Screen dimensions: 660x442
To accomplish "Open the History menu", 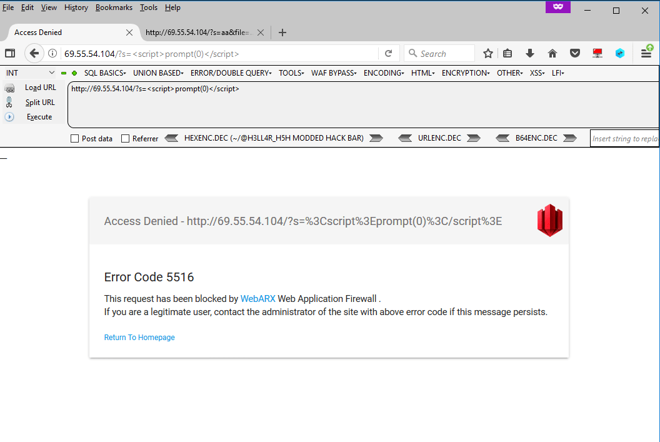I will (76, 8).
